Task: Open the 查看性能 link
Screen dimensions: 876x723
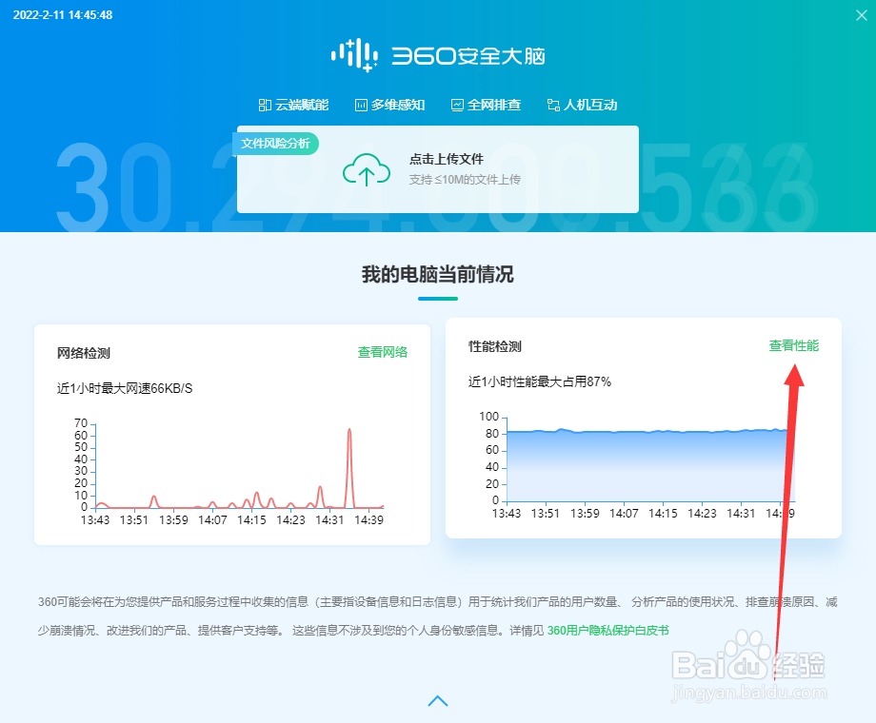Action: pyautogui.click(x=793, y=347)
